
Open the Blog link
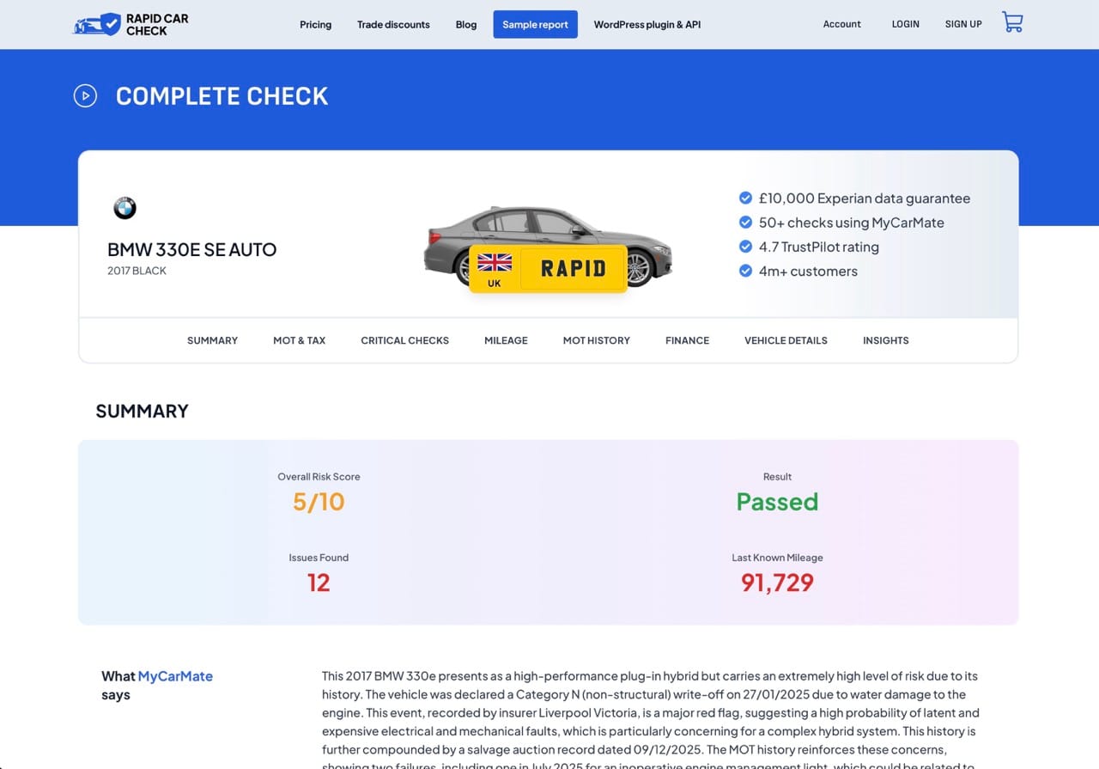point(465,24)
